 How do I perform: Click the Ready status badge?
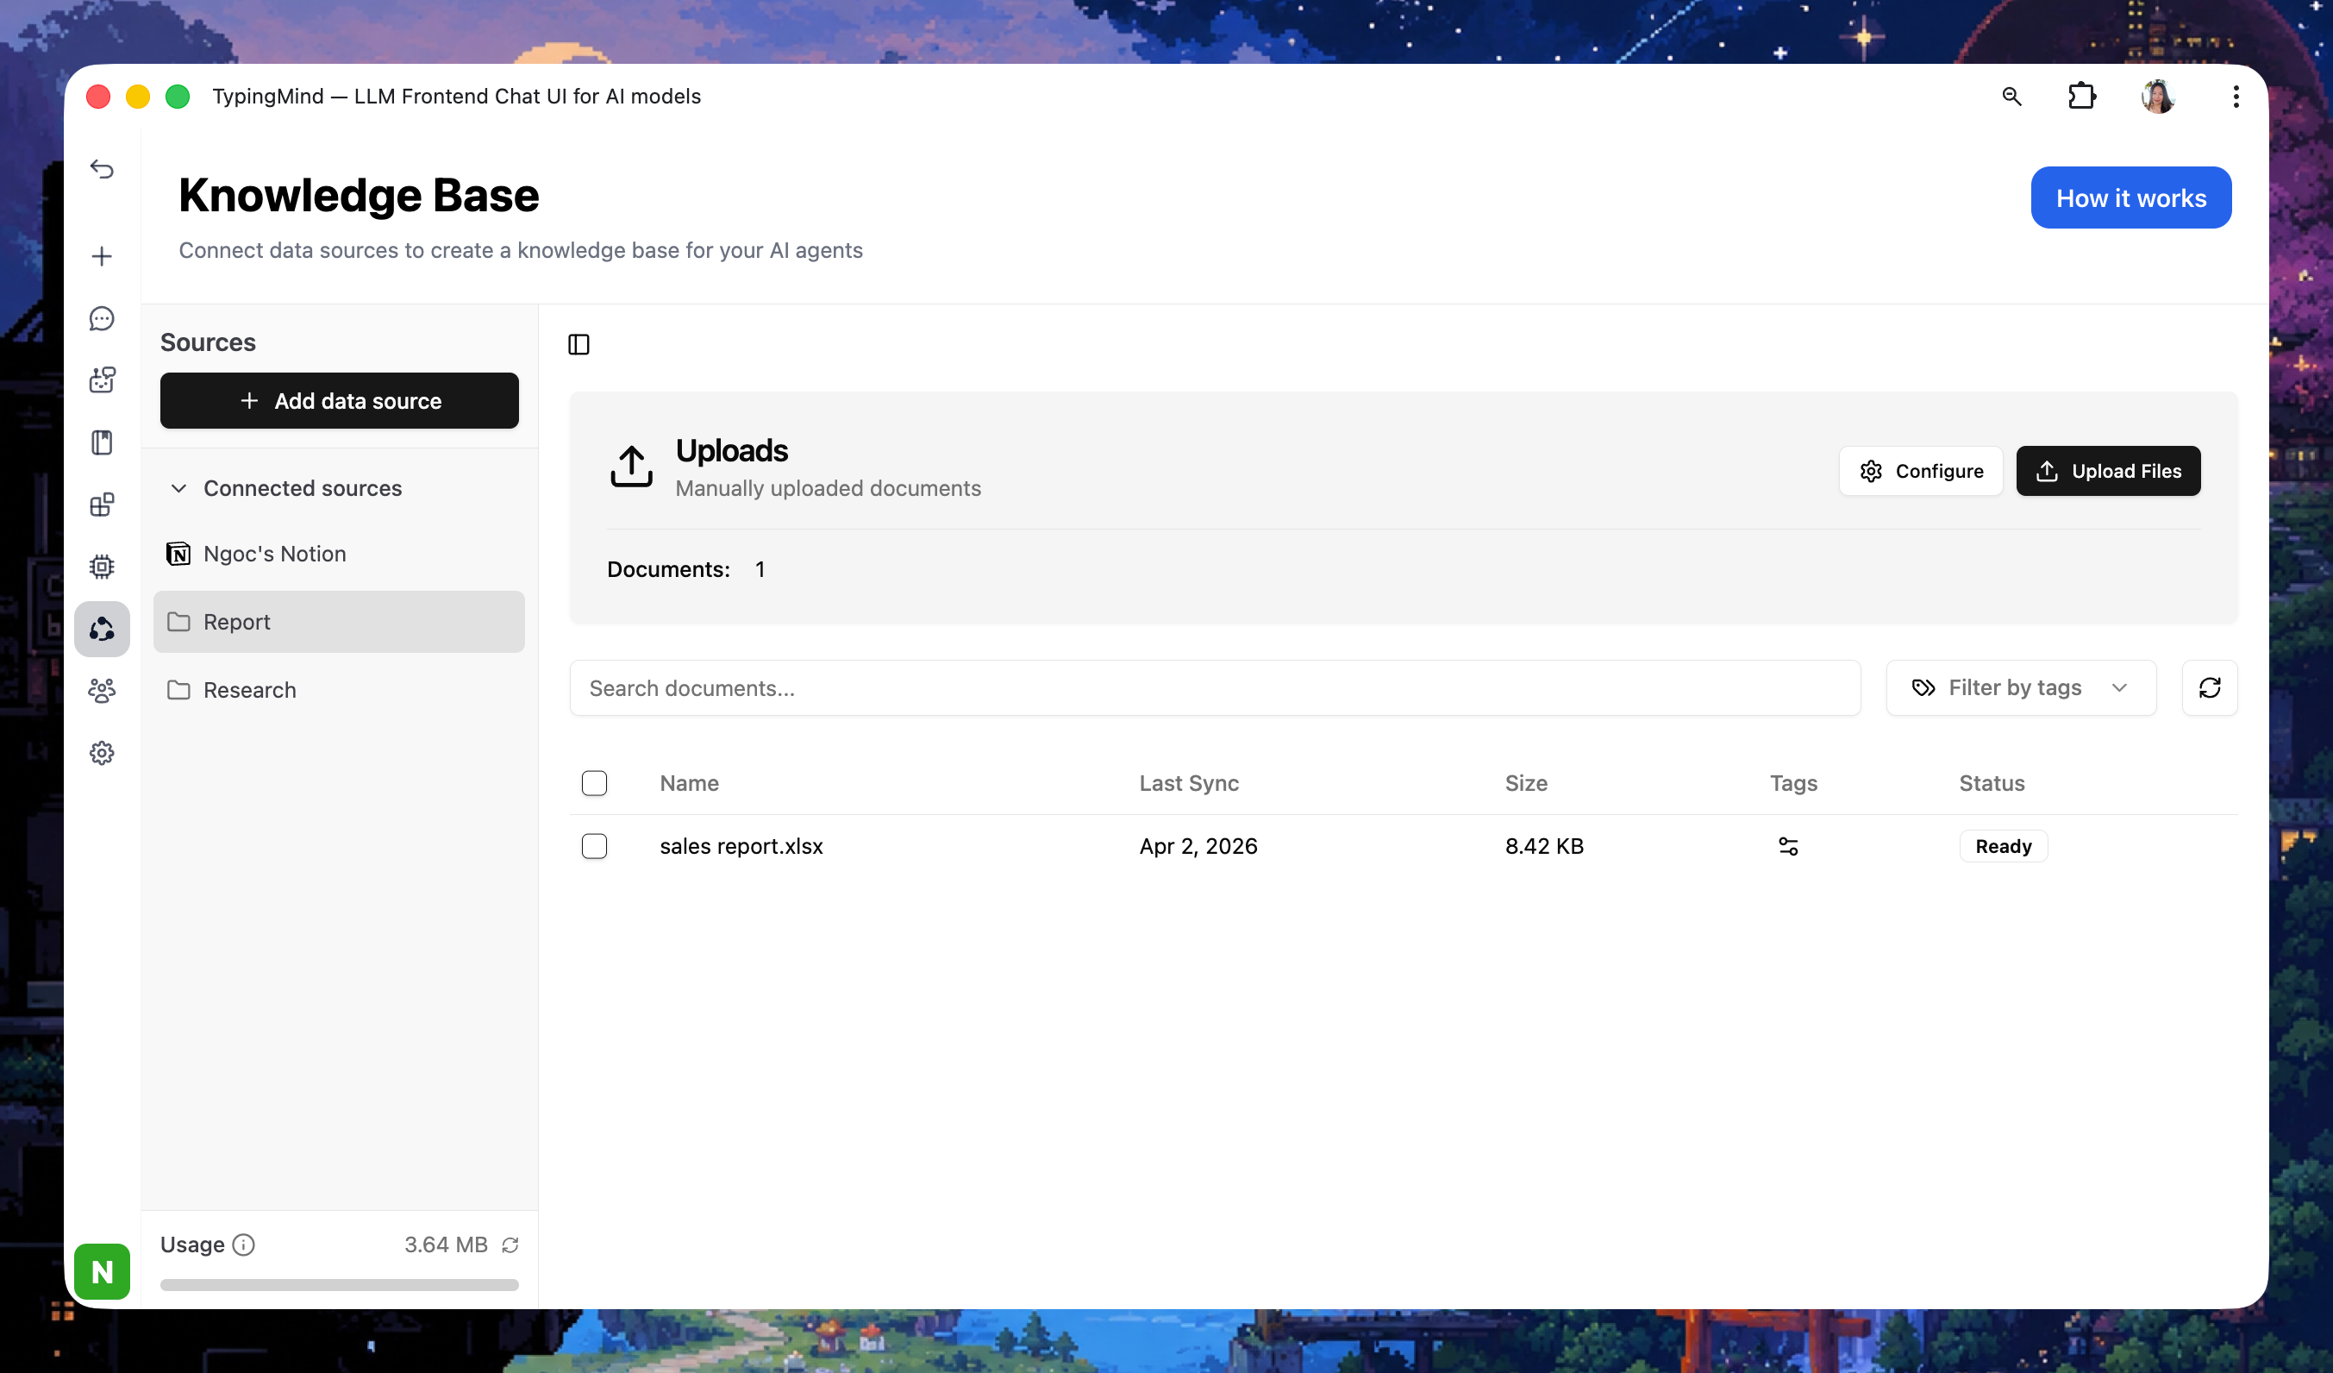tap(2004, 846)
